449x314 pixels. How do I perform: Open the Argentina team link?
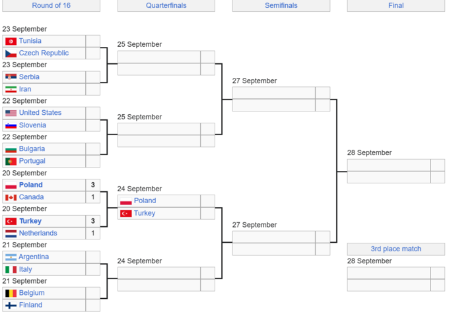click(x=34, y=257)
